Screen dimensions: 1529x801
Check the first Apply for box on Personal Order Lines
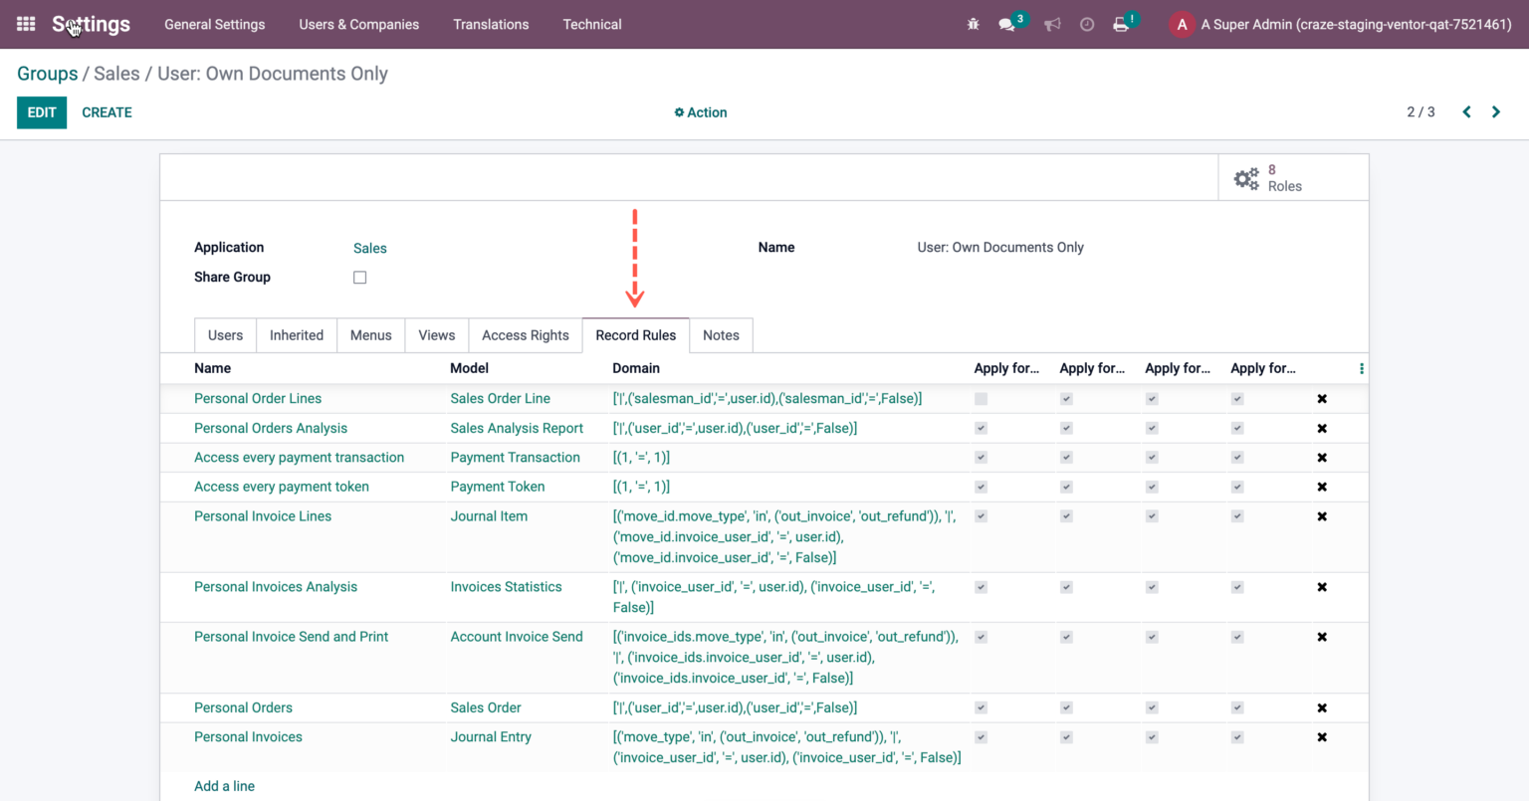(x=981, y=398)
